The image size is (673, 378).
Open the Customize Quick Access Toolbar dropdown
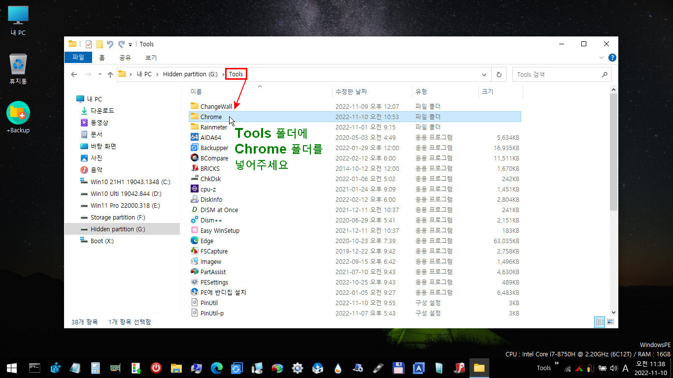[130, 44]
